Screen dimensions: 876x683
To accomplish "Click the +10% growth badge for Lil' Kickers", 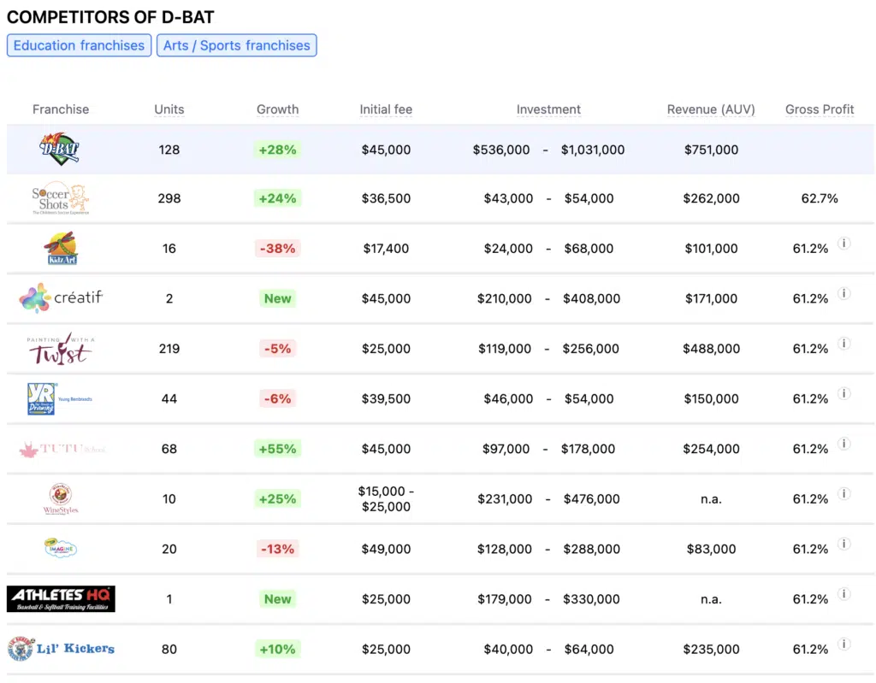I will pyautogui.click(x=278, y=649).
